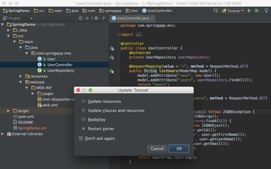Click the SpringDemo project icon in breadcrumb
Image resolution: width=271 pixels, height=169 pixels.
pyautogui.click(x=5, y=11)
